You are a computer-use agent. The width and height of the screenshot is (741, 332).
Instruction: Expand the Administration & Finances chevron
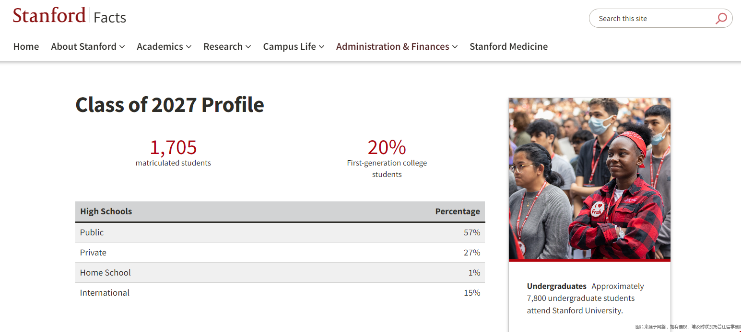(455, 47)
